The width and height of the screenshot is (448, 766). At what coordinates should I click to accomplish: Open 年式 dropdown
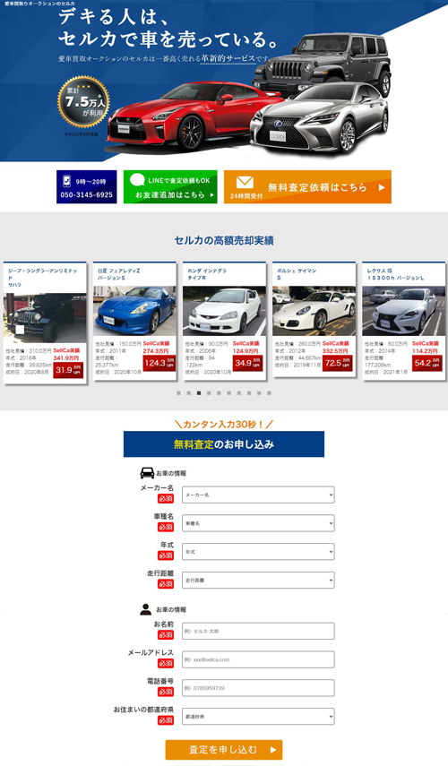click(258, 552)
